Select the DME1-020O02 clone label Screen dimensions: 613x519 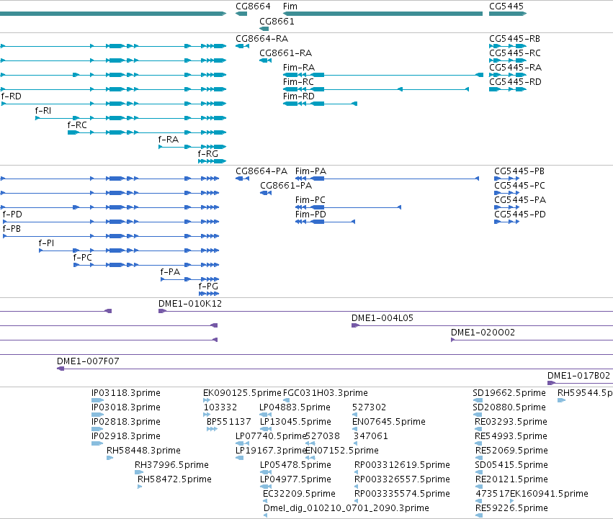[483, 333]
